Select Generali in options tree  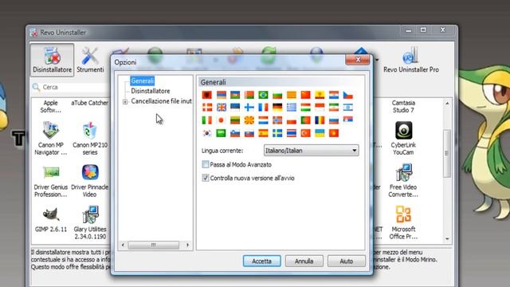[x=142, y=81]
